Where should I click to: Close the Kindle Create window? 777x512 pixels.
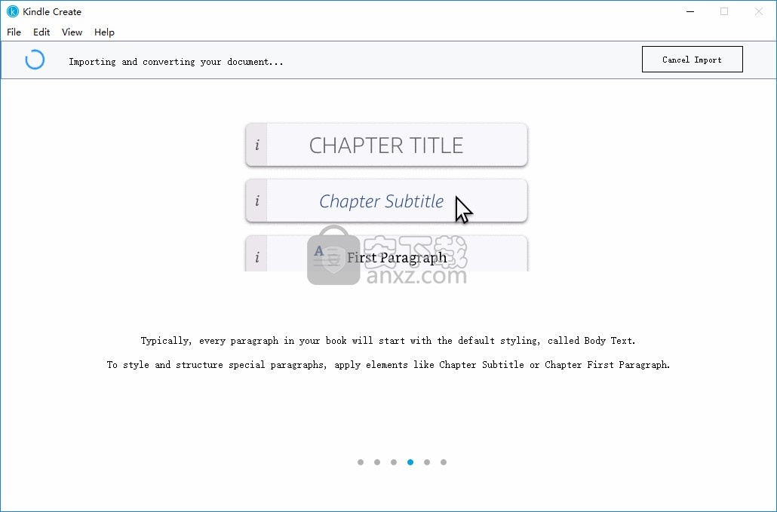(x=759, y=11)
